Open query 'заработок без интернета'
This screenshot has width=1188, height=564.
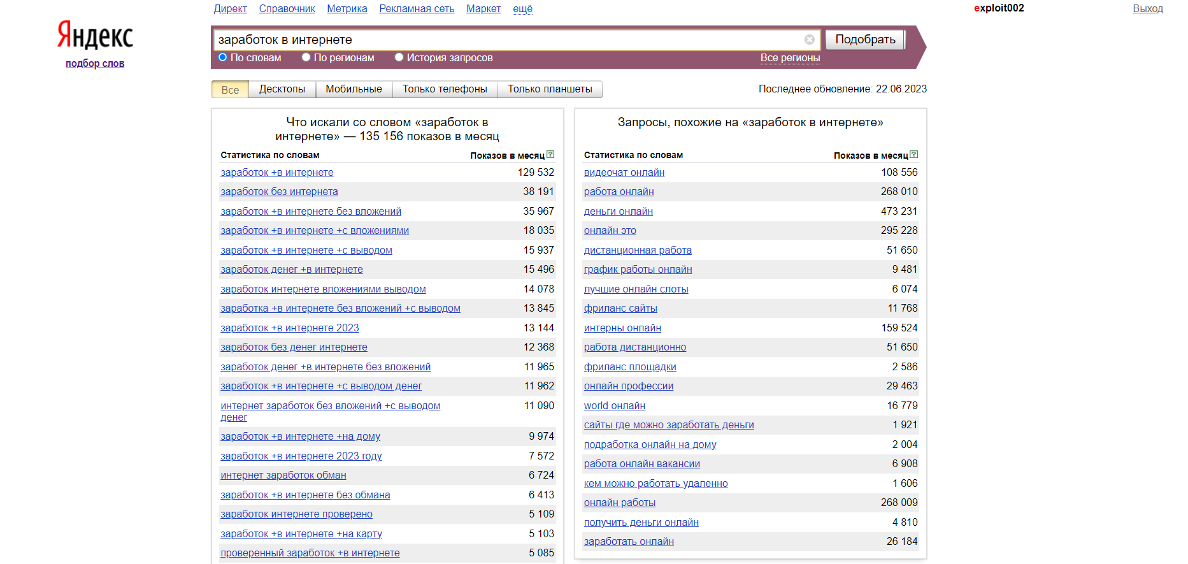pyautogui.click(x=279, y=192)
